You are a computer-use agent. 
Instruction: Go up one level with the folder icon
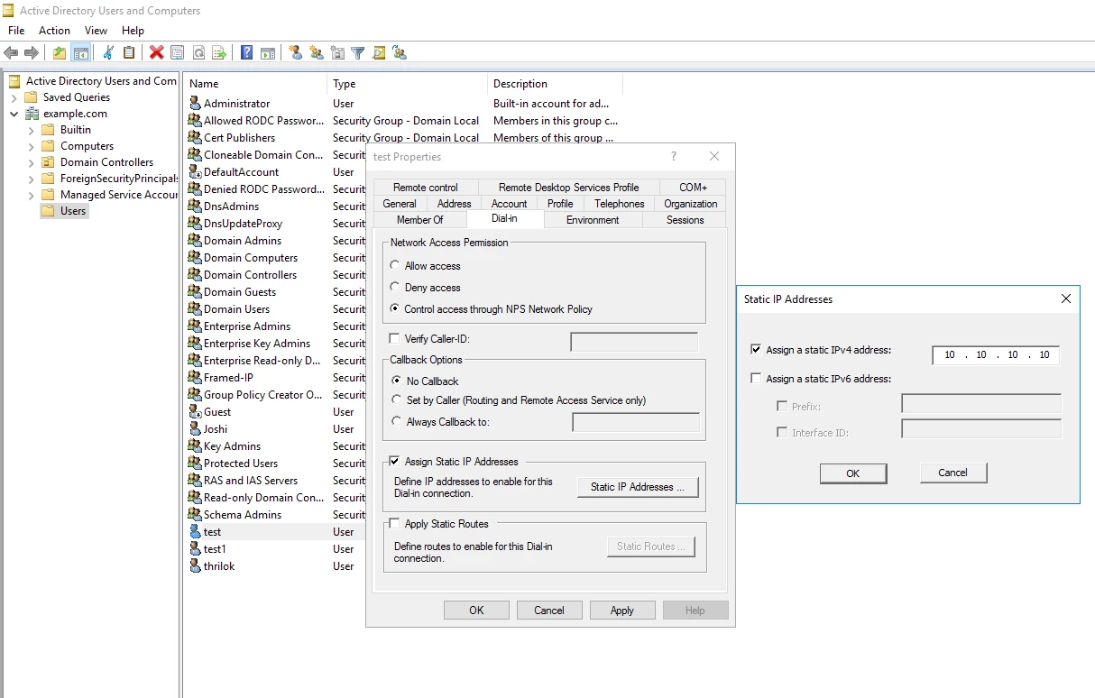point(60,53)
